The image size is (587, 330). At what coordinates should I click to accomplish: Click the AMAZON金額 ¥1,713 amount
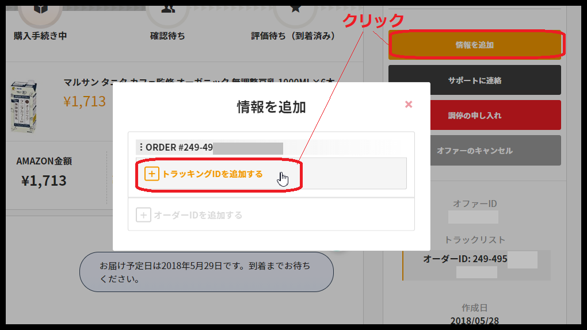(x=44, y=181)
